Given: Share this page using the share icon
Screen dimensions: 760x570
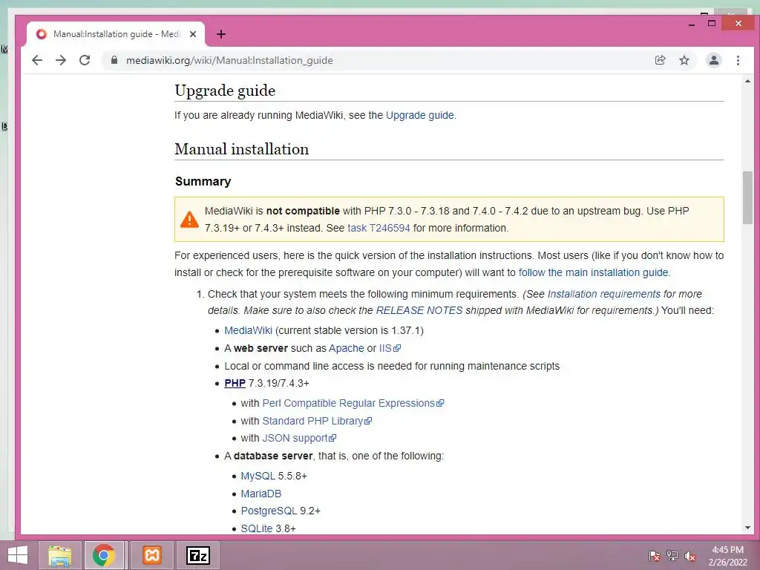Looking at the screenshot, I should point(660,60).
